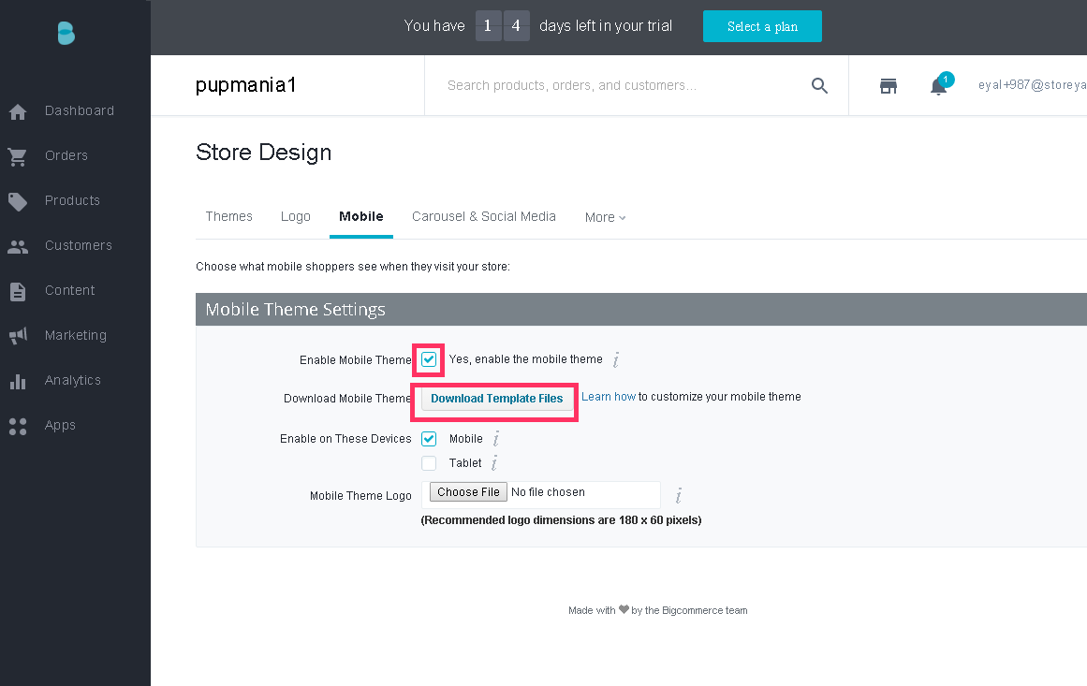Switch to the Themes tab
This screenshot has height=686, width=1087.
point(229,216)
